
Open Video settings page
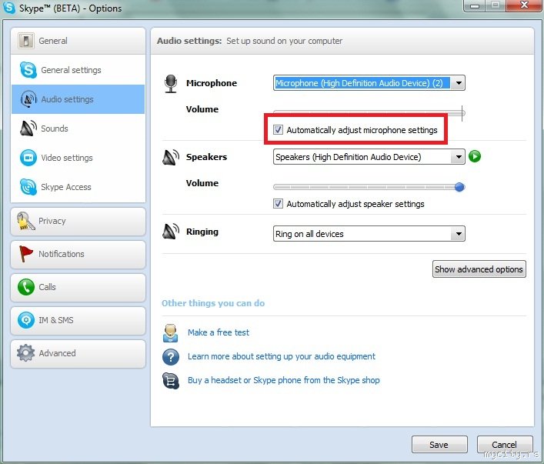[x=78, y=158]
